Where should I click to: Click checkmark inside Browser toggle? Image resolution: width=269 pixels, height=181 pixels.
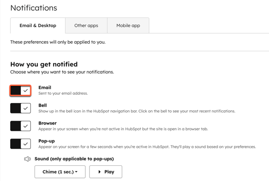pos(26,126)
